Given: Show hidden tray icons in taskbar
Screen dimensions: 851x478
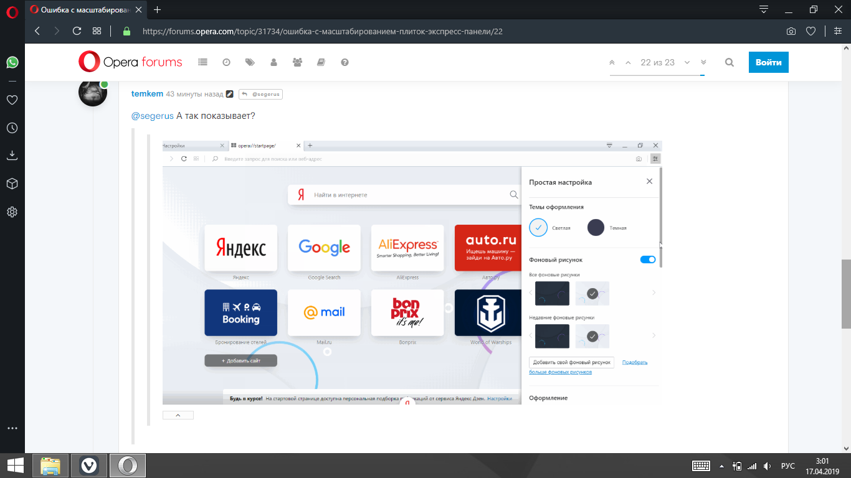Looking at the screenshot, I should [x=722, y=466].
